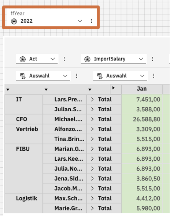This screenshot has height=216, width=170.
Task: Open three-dot menu beside second Auswahl
Action: 154,76
